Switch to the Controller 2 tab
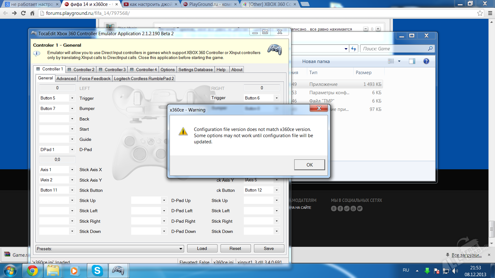This screenshot has width=495, height=278. [81, 69]
